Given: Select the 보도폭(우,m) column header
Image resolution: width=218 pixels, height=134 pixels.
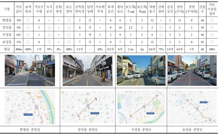Looking at the screenshot, I should coord(130,9).
